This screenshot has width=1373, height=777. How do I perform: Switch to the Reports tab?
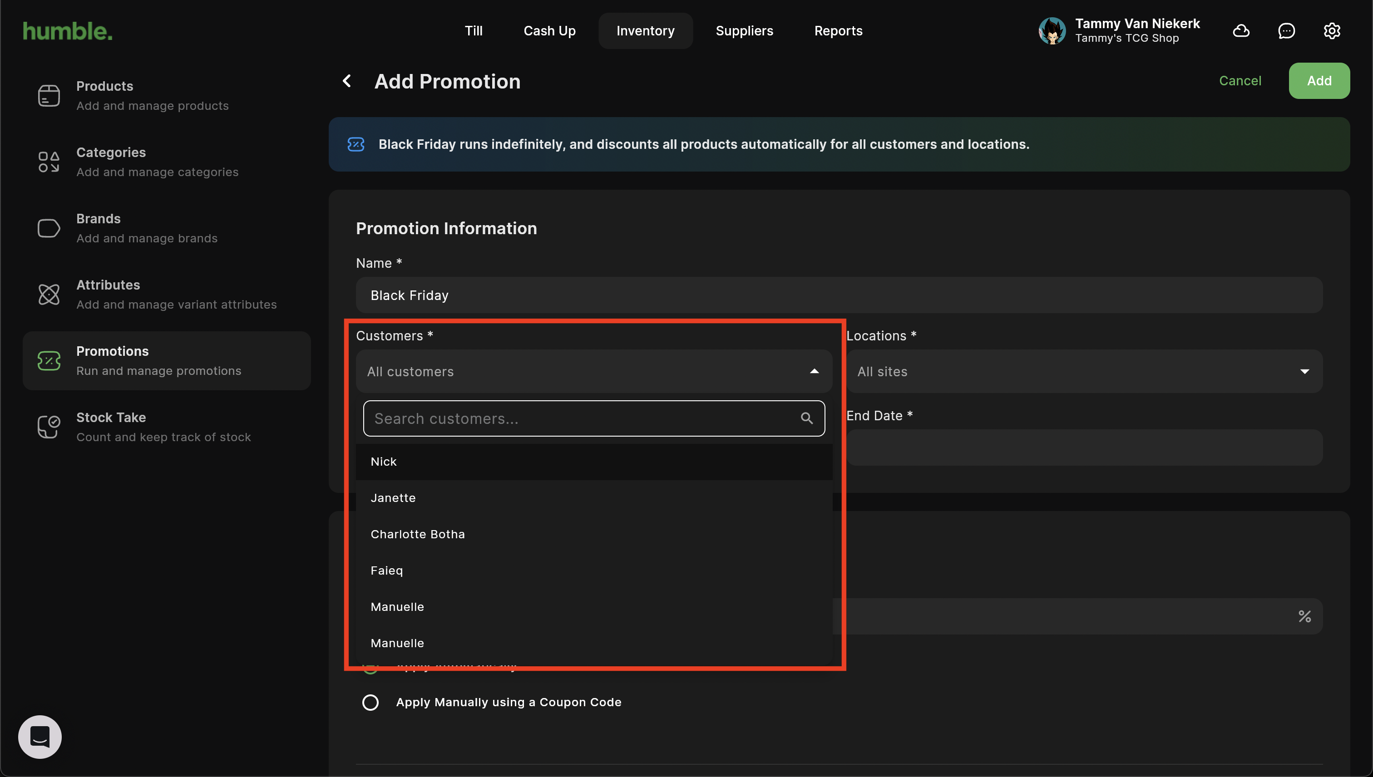coord(838,31)
